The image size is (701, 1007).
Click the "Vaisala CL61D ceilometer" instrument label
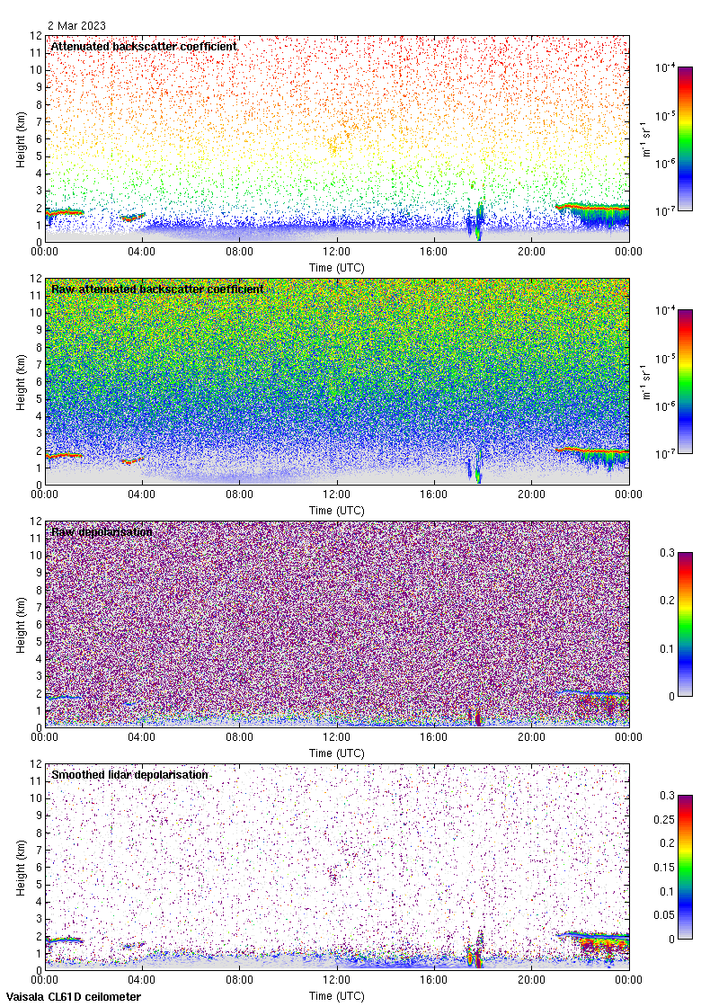74,997
